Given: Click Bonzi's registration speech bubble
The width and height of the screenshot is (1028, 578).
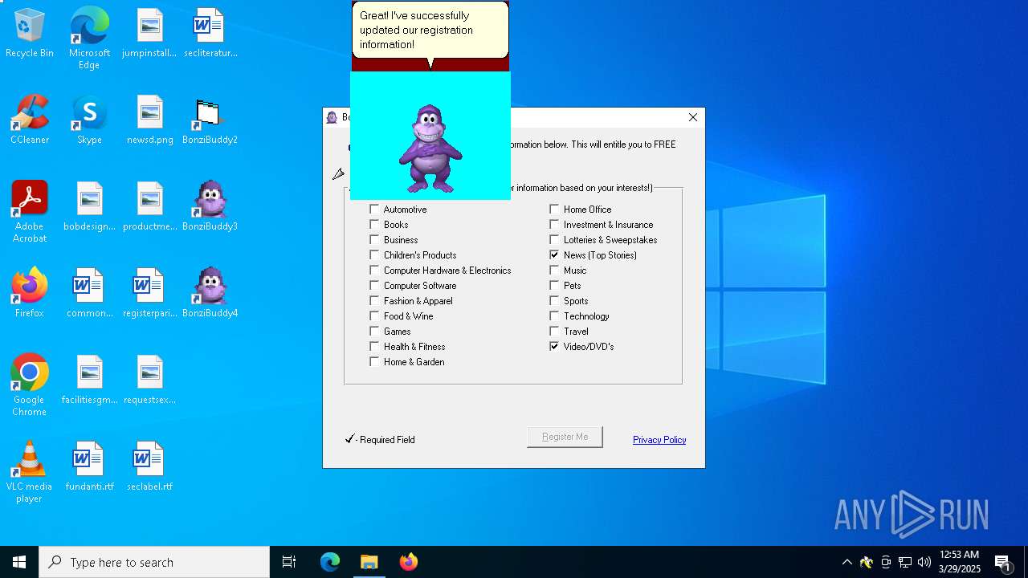Looking at the screenshot, I should click(430, 30).
